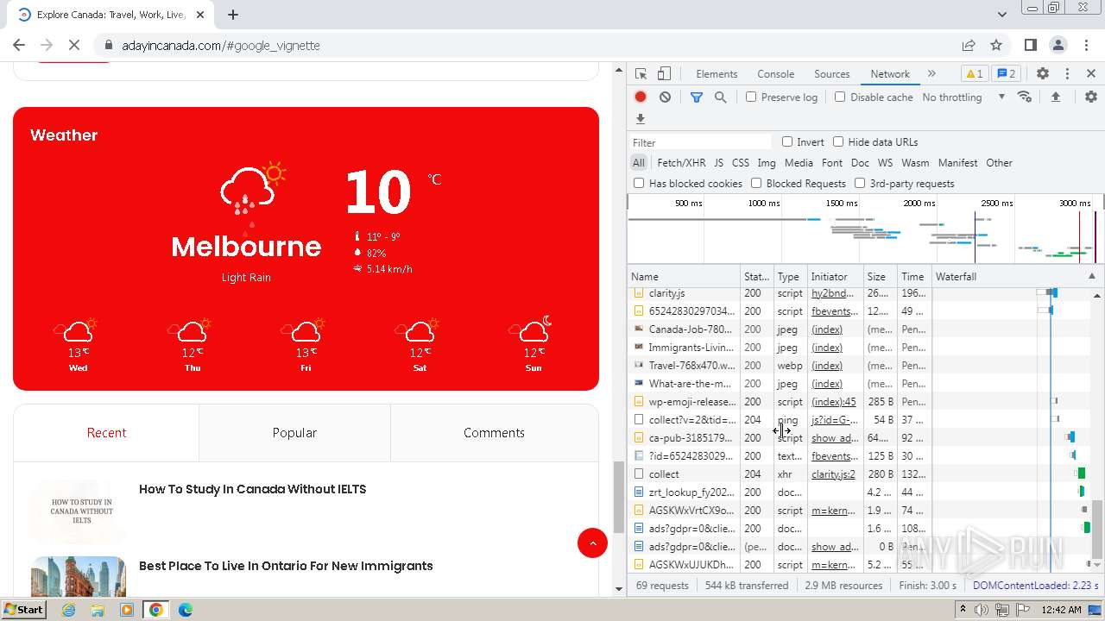The width and height of the screenshot is (1105, 621).
Task: Tick the Hide data URLs checkbox
Action: [x=838, y=141]
